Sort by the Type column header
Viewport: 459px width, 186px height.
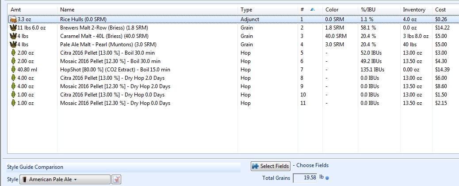click(x=246, y=10)
